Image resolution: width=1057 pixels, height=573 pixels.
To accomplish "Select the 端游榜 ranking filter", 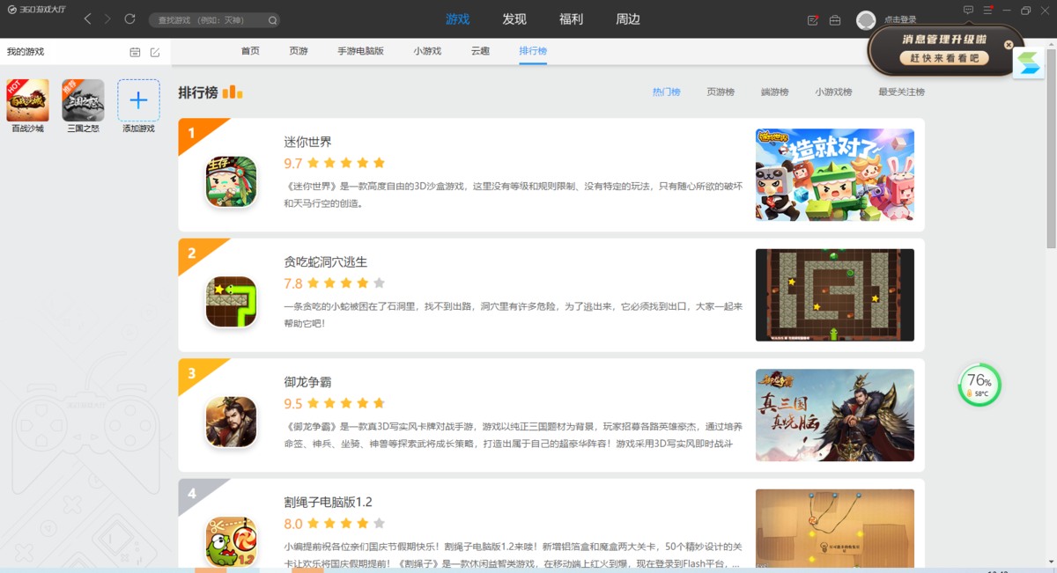I will [x=775, y=92].
